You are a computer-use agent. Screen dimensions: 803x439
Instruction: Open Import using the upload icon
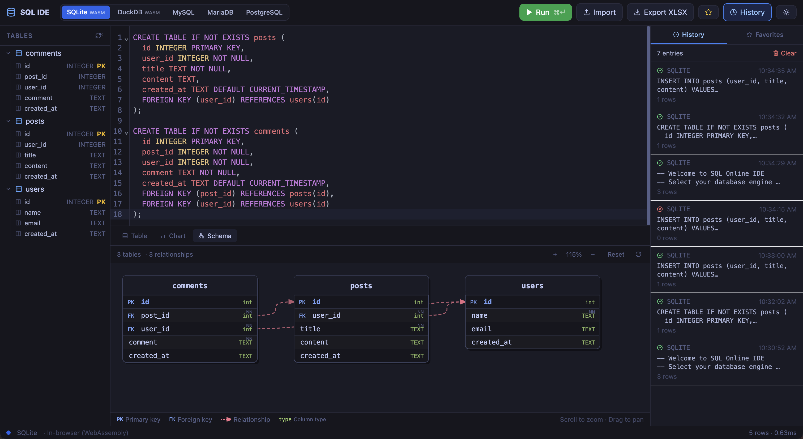[x=599, y=12]
